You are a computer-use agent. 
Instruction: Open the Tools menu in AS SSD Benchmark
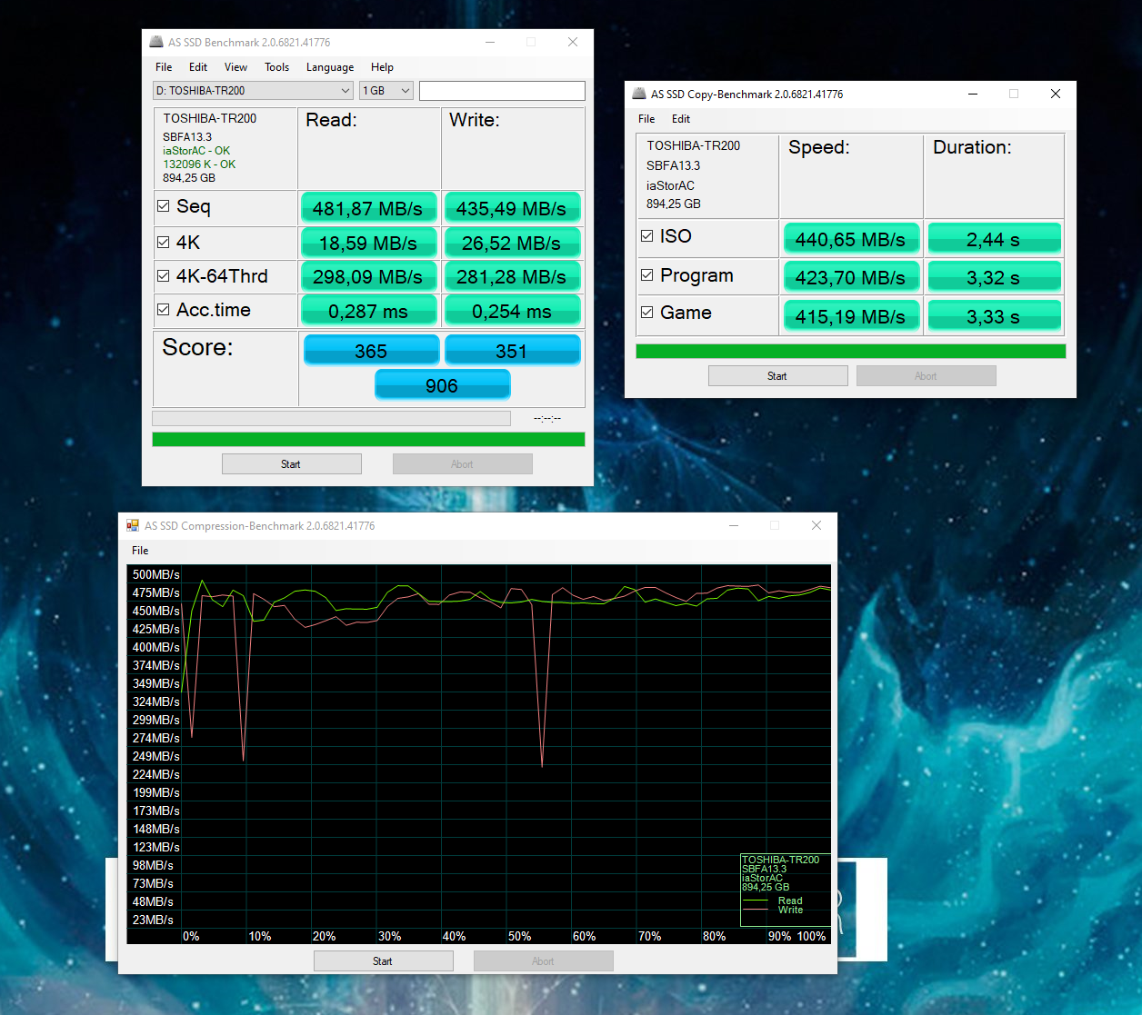(x=276, y=67)
